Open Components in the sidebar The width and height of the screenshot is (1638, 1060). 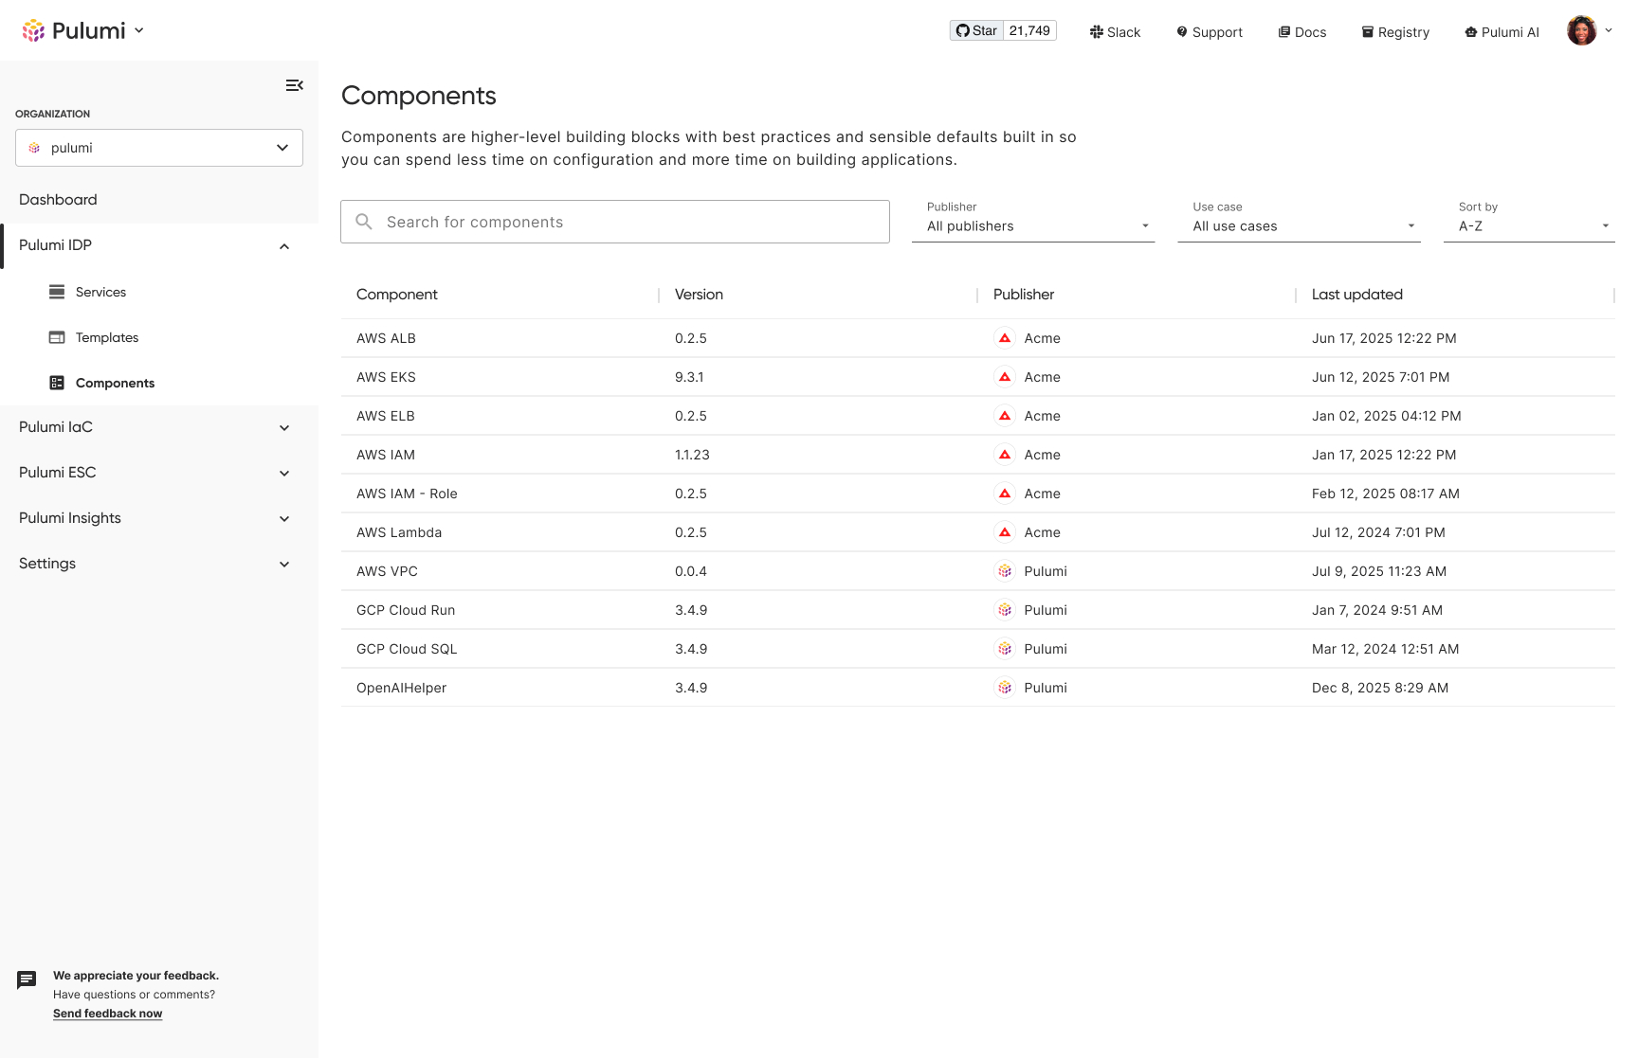[x=115, y=383]
